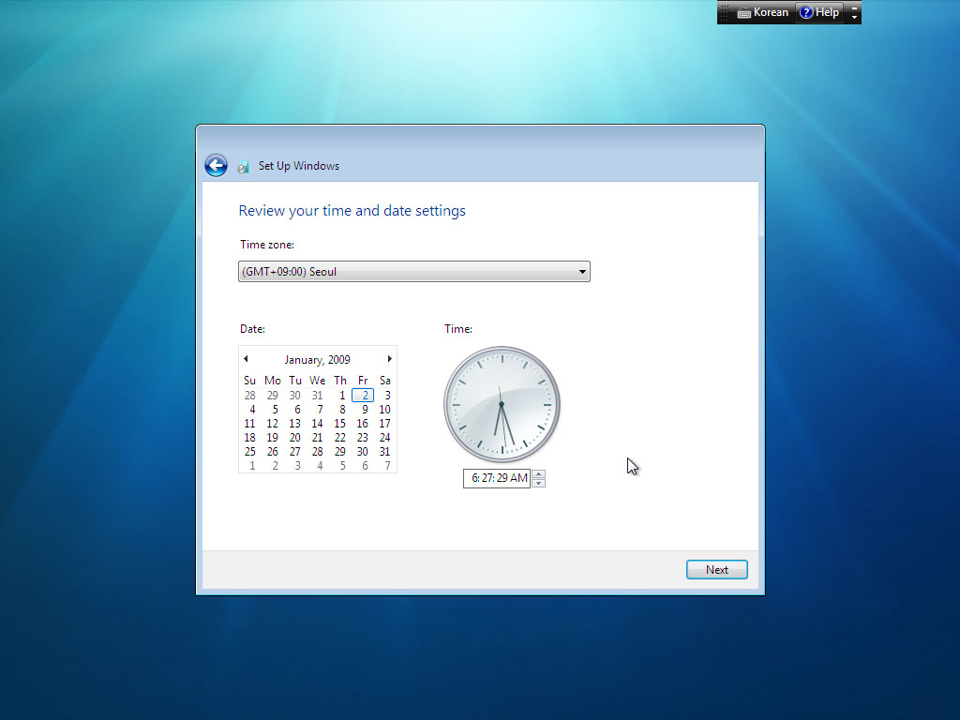Select January 2 on the calendar
This screenshot has height=720, width=960.
(363, 396)
